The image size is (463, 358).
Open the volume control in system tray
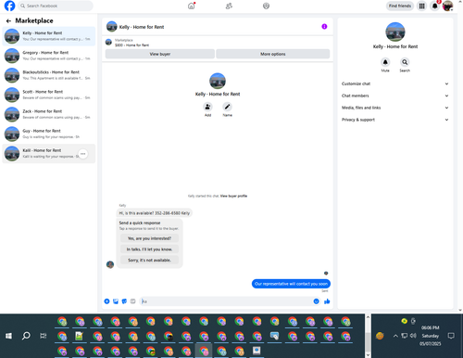413,336
